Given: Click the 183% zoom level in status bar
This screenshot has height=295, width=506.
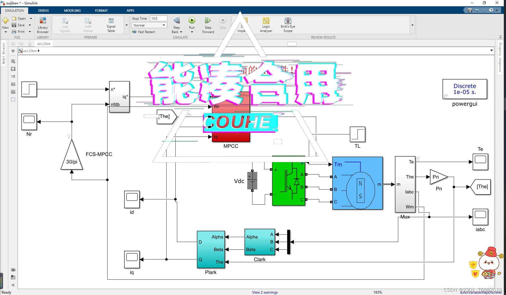Looking at the screenshot, I should [x=377, y=292].
